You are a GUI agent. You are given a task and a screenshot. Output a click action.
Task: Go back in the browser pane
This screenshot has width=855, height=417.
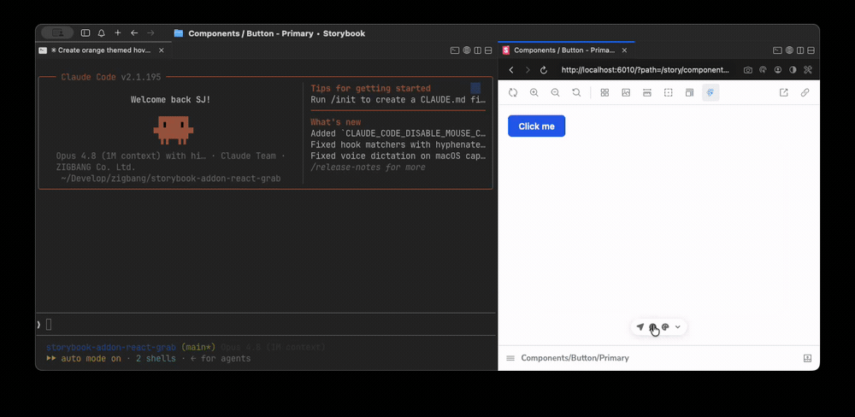[x=511, y=70]
